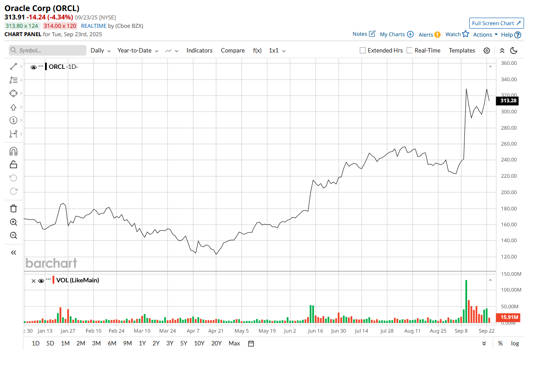
Task: Select the 3M time range
Action: coord(96,343)
